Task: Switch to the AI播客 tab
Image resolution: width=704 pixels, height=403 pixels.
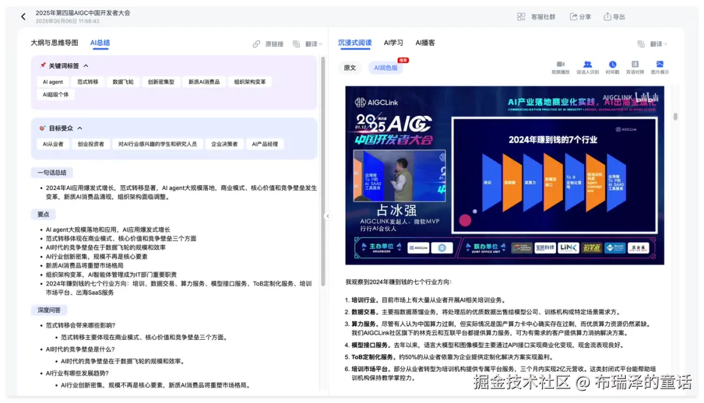Action: point(425,42)
